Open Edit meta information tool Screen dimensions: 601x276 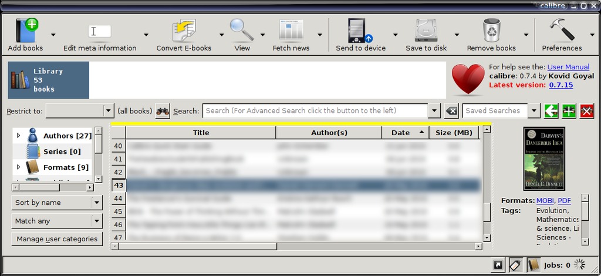pyautogui.click(x=100, y=31)
